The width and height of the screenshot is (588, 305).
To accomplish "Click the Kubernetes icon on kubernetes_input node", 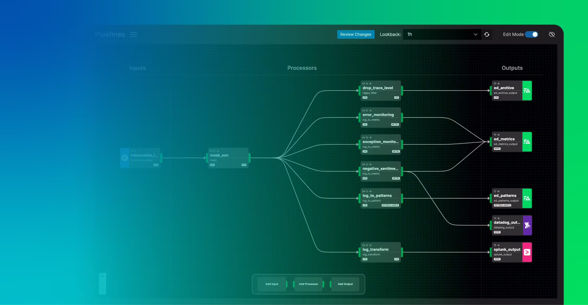I will coord(125,158).
